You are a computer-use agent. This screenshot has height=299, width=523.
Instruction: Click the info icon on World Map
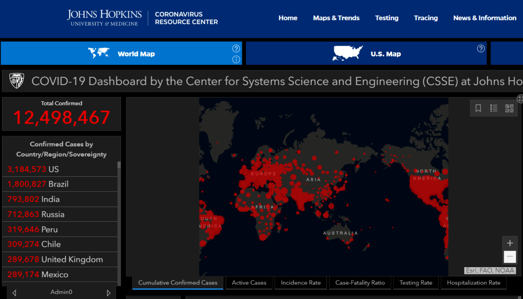236,59
